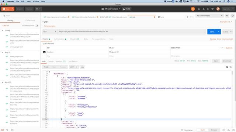Select the Raw view mode
The height and width of the screenshot is (132, 236).
pyautogui.click(x=54, y=67)
